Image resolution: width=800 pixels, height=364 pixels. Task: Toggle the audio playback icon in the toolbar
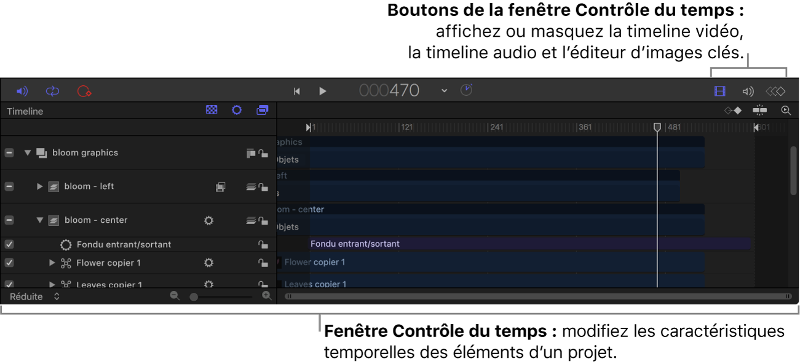point(22,91)
